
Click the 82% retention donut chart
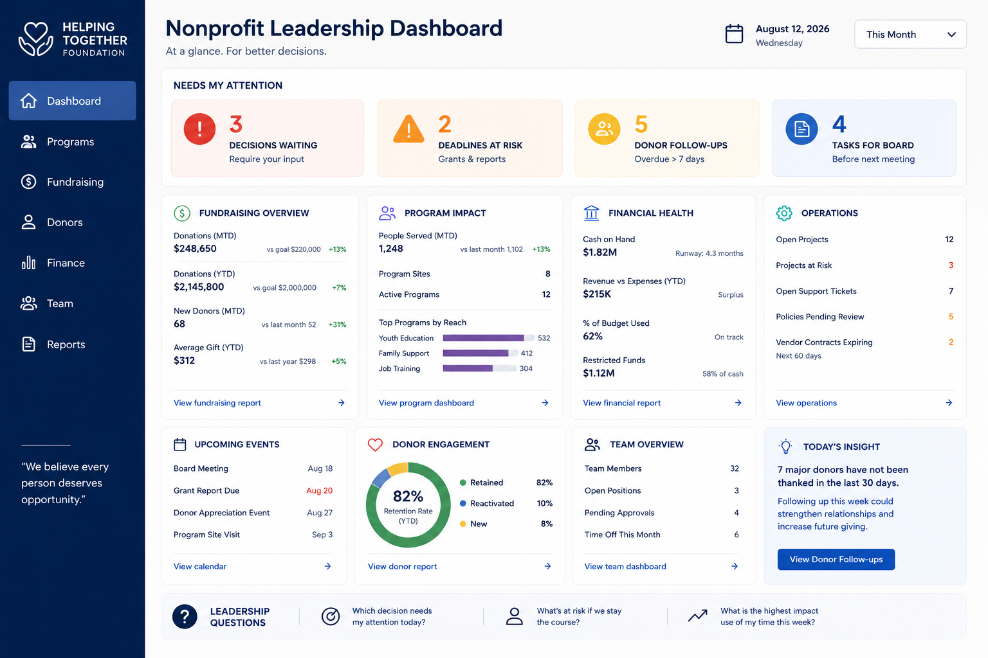pyautogui.click(x=408, y=504)
